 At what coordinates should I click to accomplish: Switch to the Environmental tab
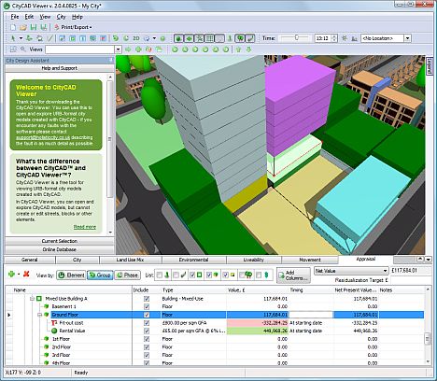(x=193, y=260)
